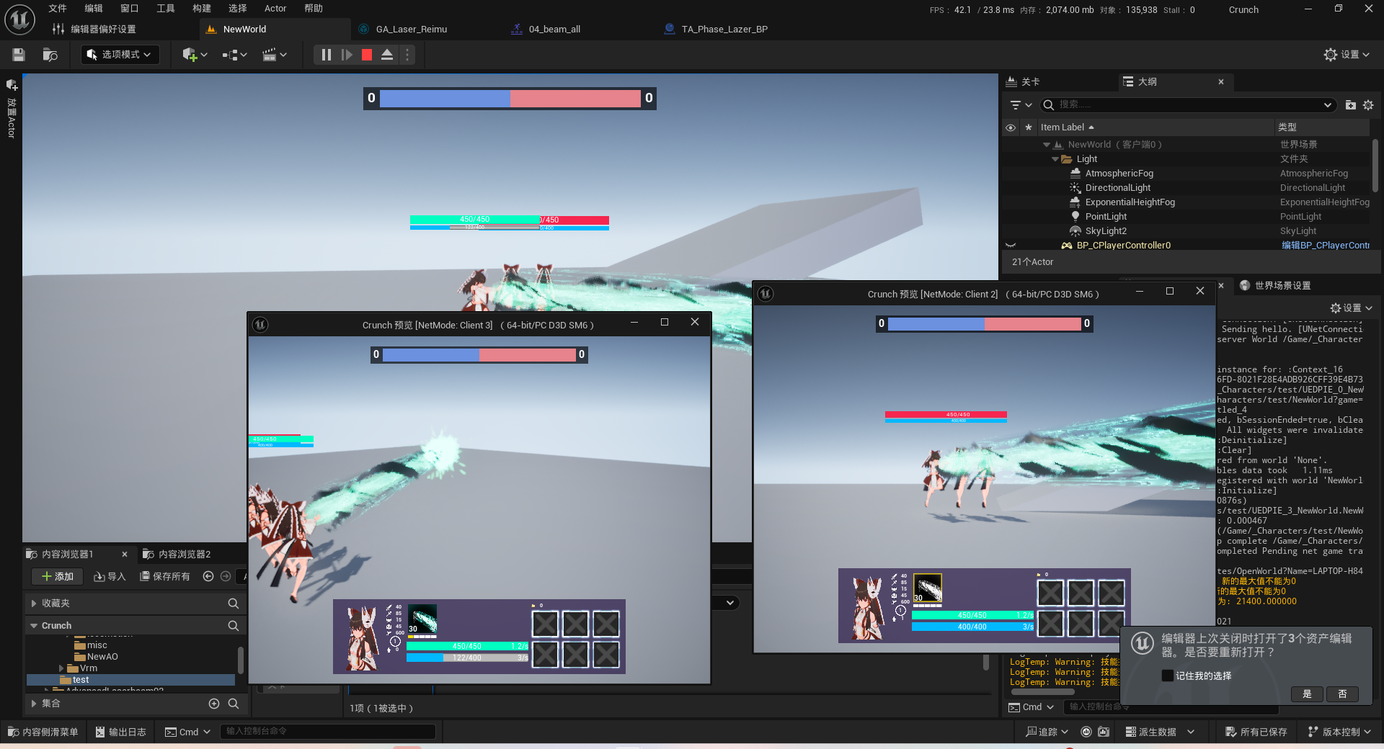Switch to the 大纲 outliner tab
Image resolution: width=1384 pixels, height=749 pixels.
(x=1148, y=82)
